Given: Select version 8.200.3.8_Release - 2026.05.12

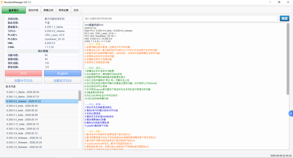Looking at the screenshot, I should (42, 138).
